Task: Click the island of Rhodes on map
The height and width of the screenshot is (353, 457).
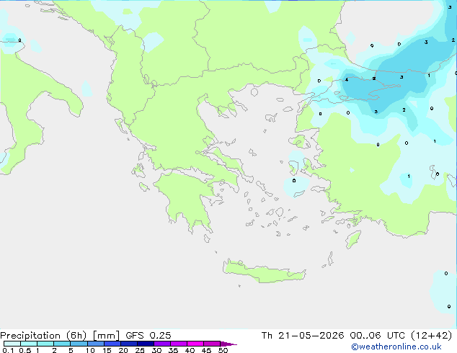Action: (353, 239)
